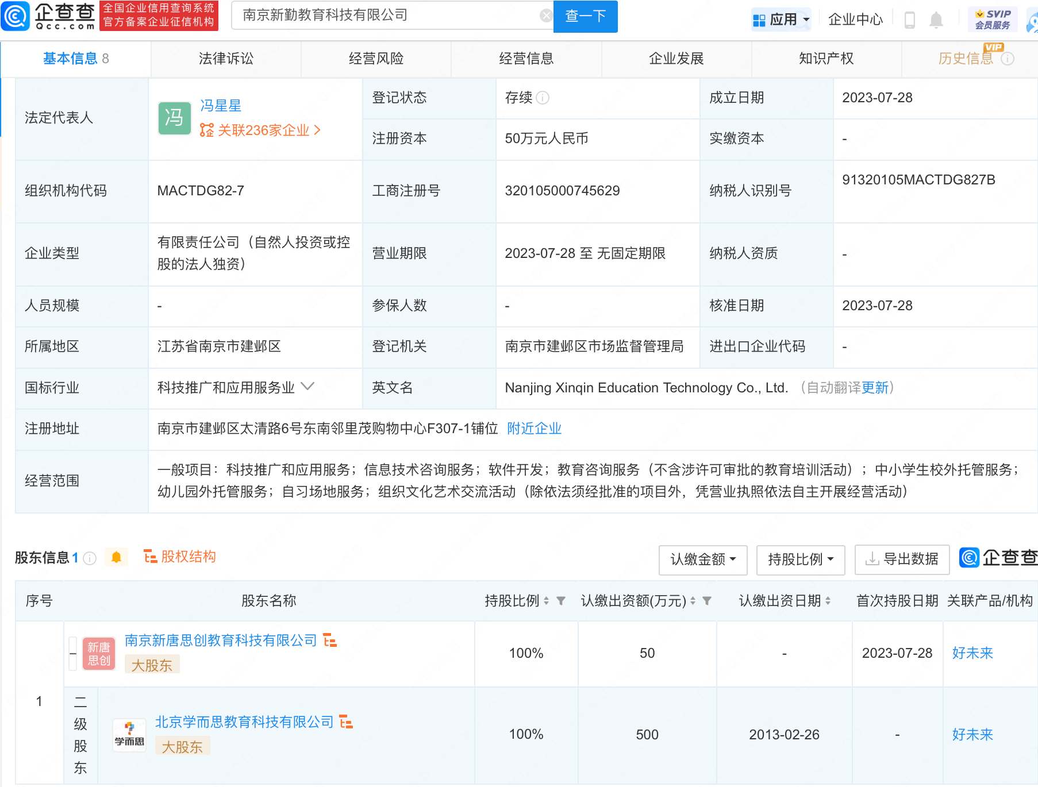Open 北京学而思教育科技有限公司 shareholder link
Viewport: 1038px width, 787px height.
pos(244,722)
